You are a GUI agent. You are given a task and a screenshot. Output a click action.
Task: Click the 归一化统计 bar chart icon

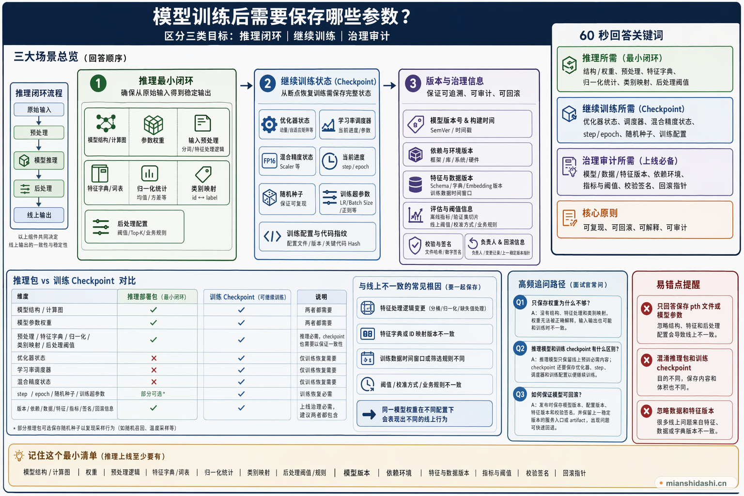150,173
